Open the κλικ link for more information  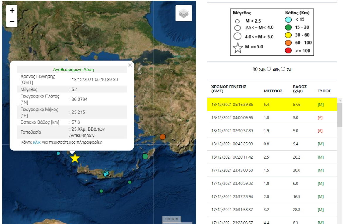[x=37, y=142]
